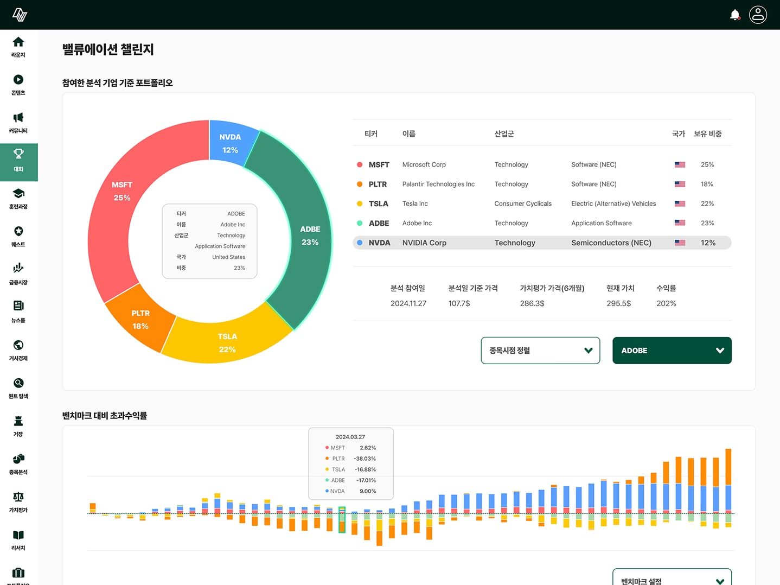780x585 pixels.
Task: Open the briefcase icon at sidebar bottom
Action: pyautogui.click(x=18, y=573)
